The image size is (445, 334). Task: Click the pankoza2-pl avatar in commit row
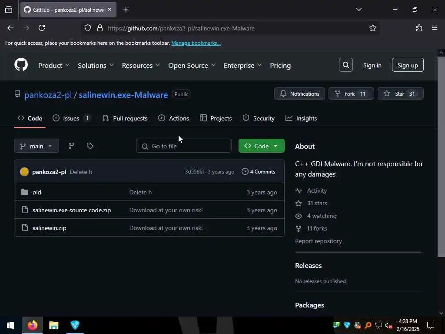pyautogui.click(x=24, y=171)
